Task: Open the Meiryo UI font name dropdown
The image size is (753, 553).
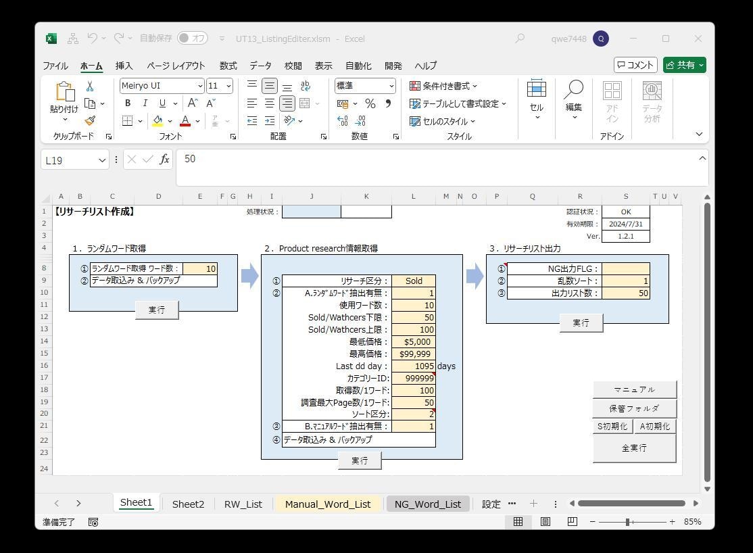Action: [x=200, y=86]
